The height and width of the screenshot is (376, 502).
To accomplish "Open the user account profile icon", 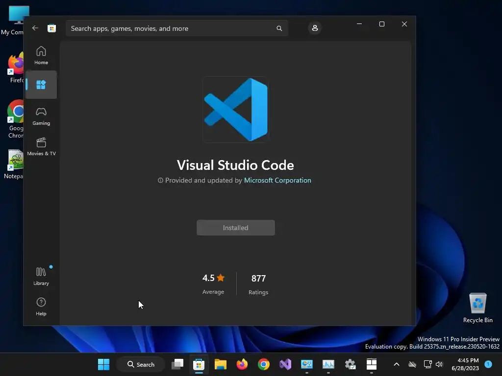I will 315,28.
